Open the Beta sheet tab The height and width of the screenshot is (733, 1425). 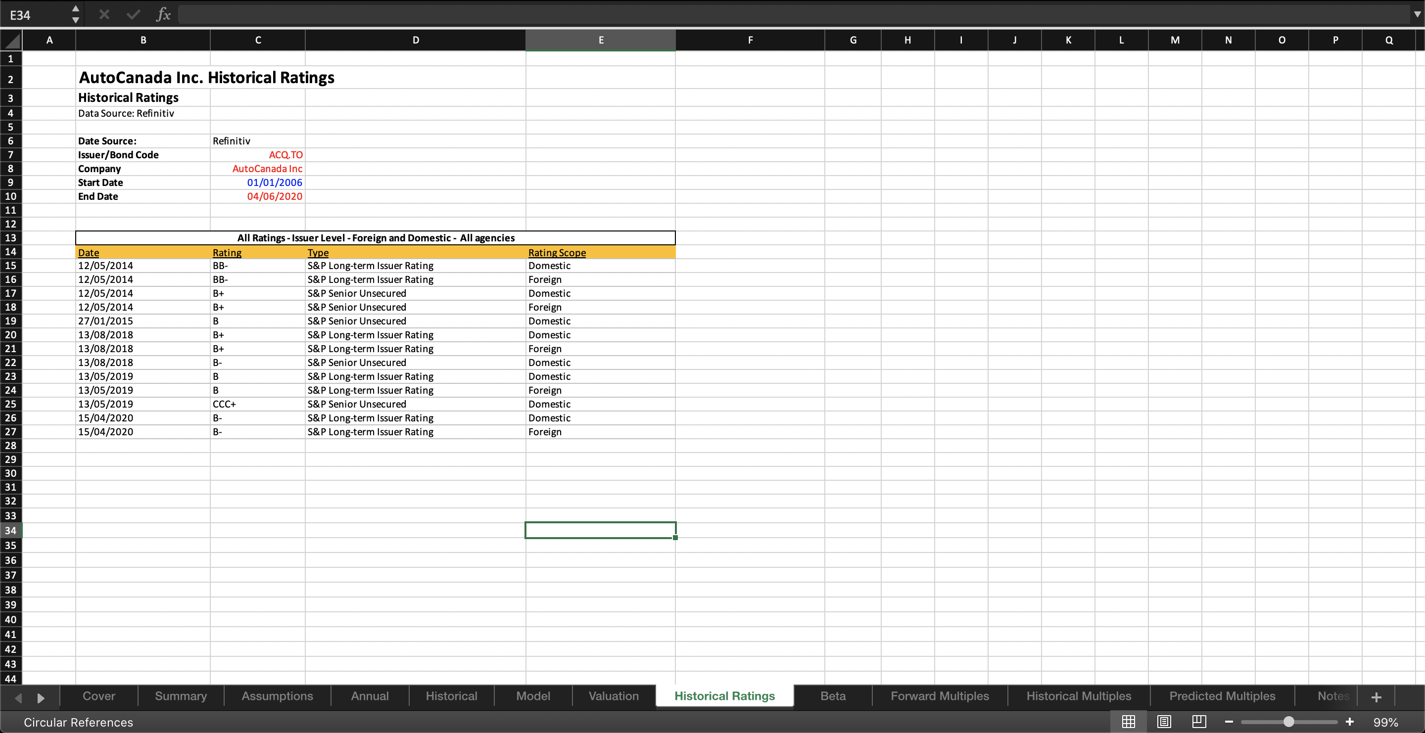[833, 696]
